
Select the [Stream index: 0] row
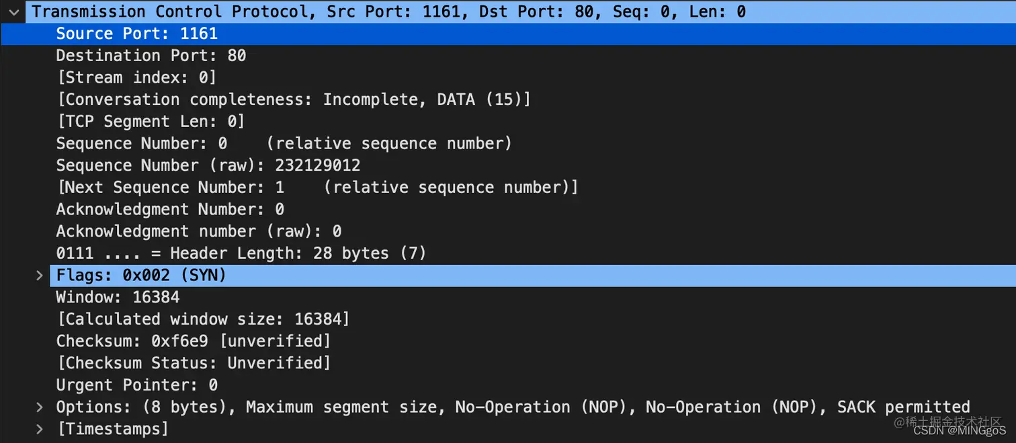[508, 77]
